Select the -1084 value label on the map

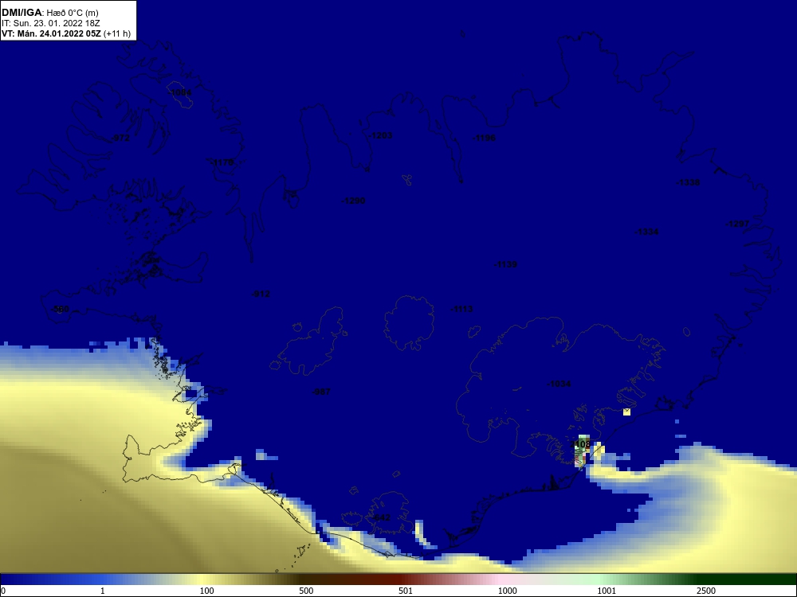point(180,92)
